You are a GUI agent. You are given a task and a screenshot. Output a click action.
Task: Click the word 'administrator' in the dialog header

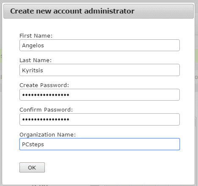[x=109, y=11]
